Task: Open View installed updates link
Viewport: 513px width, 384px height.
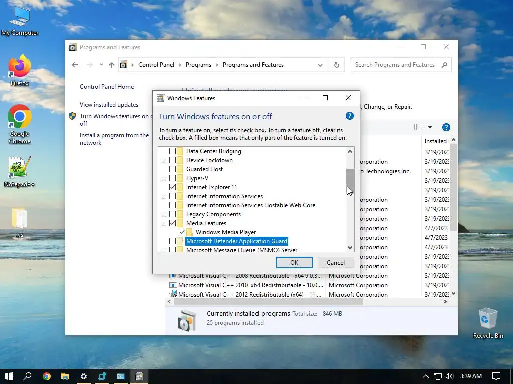Action: (x=109, y=105)
